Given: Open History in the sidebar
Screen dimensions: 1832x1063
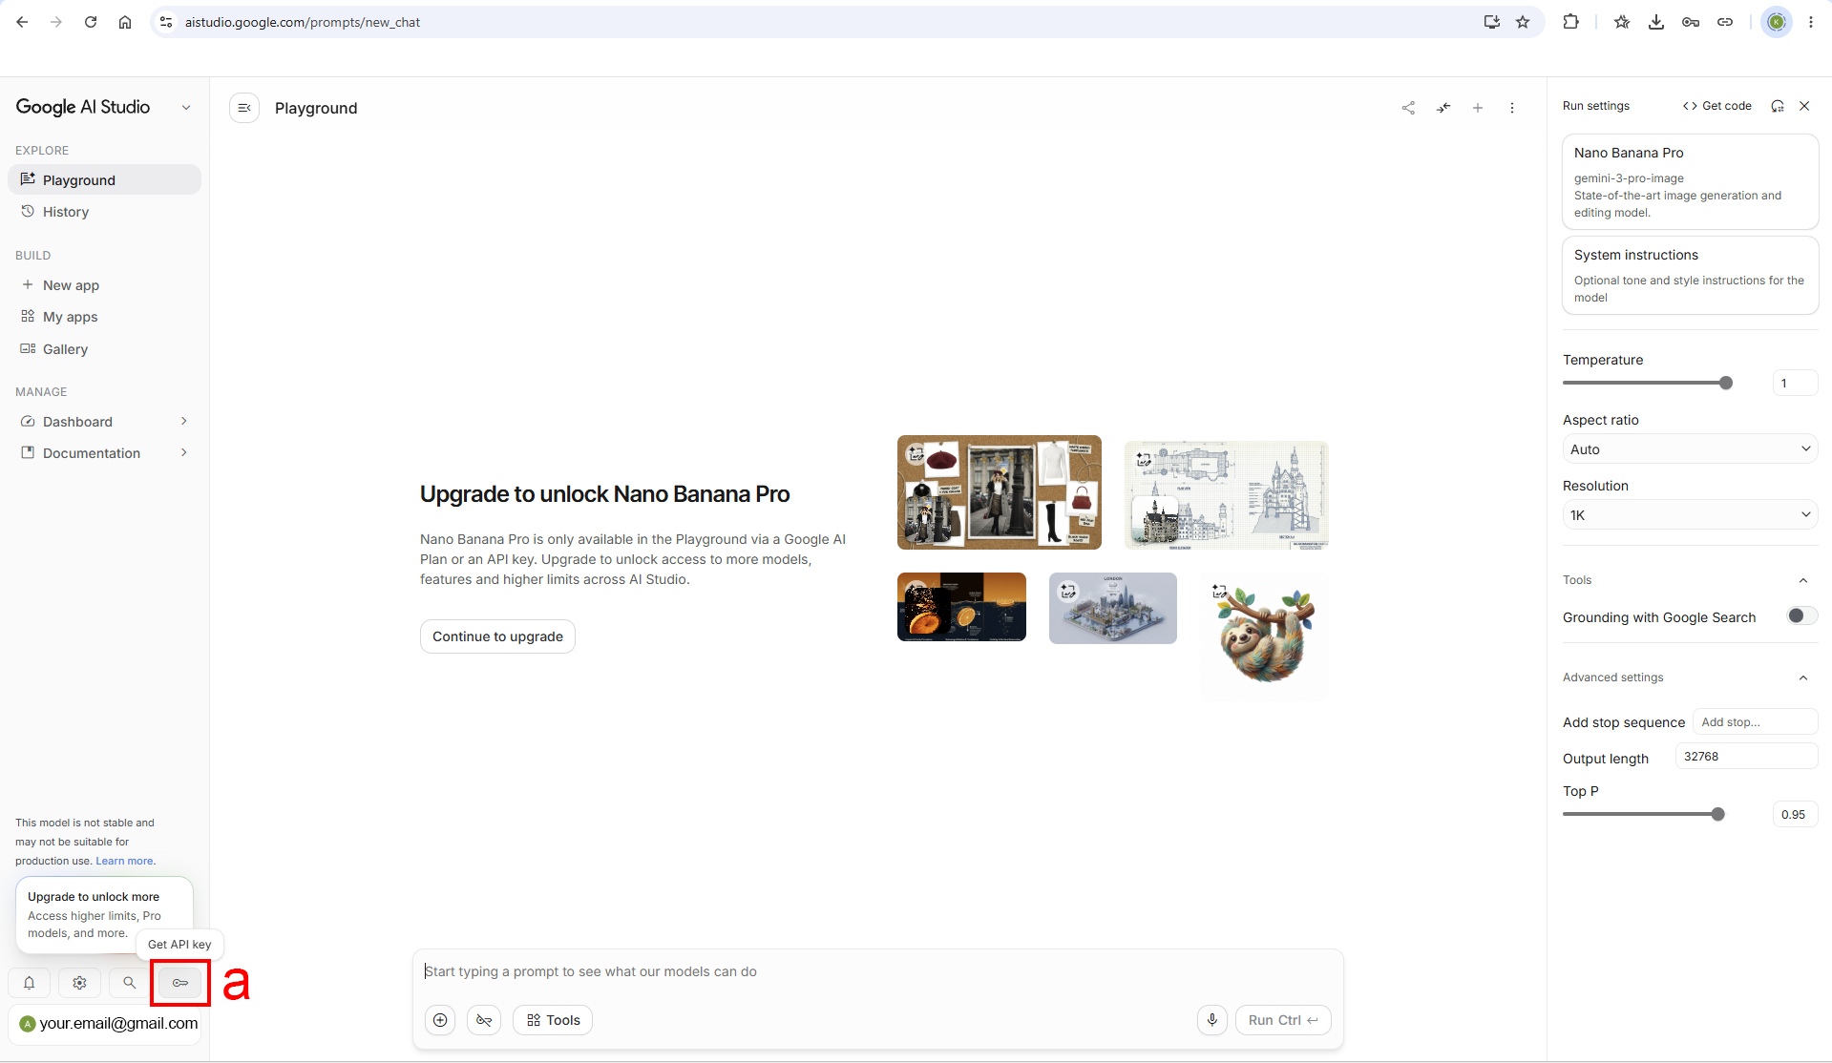Looking at the screenshot, I should click(x=104, y=212).
